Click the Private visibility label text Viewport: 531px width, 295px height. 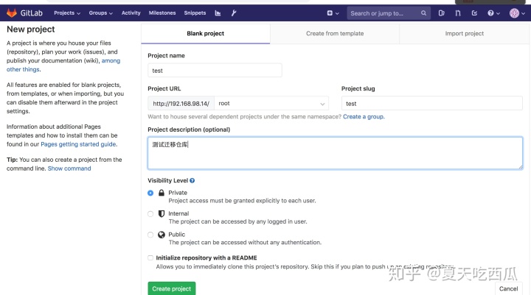[178, 193]
